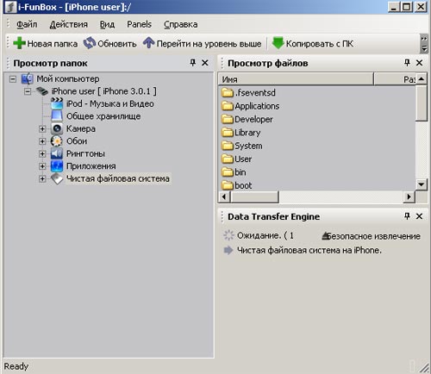431x374 pixels.
Task: Click the file list horizontal scrollbar thumb
Action: (x=254, y=196)
